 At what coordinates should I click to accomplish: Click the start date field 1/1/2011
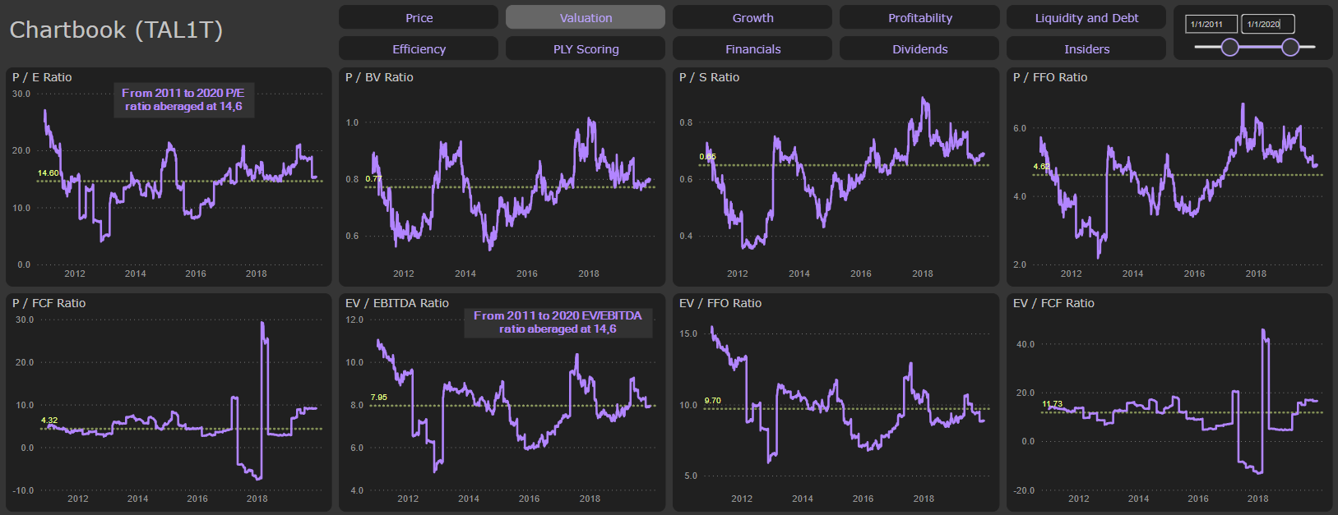[x=1211, y=24]
